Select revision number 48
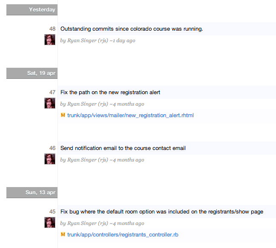276x248 pixels. 52,29
